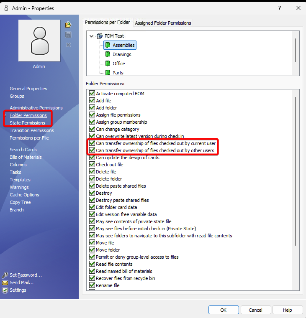The height and width of the screenshot is (318, 306).
Task: Select the Drawings folder
Action: (122, 54)
